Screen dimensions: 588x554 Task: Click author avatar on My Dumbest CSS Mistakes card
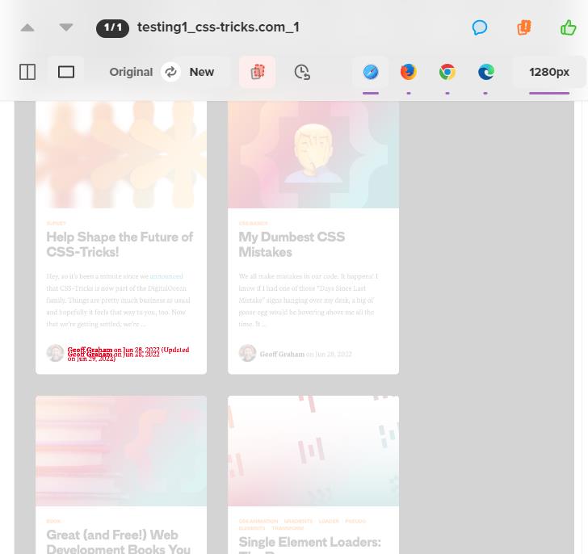(x=247, y=353)
